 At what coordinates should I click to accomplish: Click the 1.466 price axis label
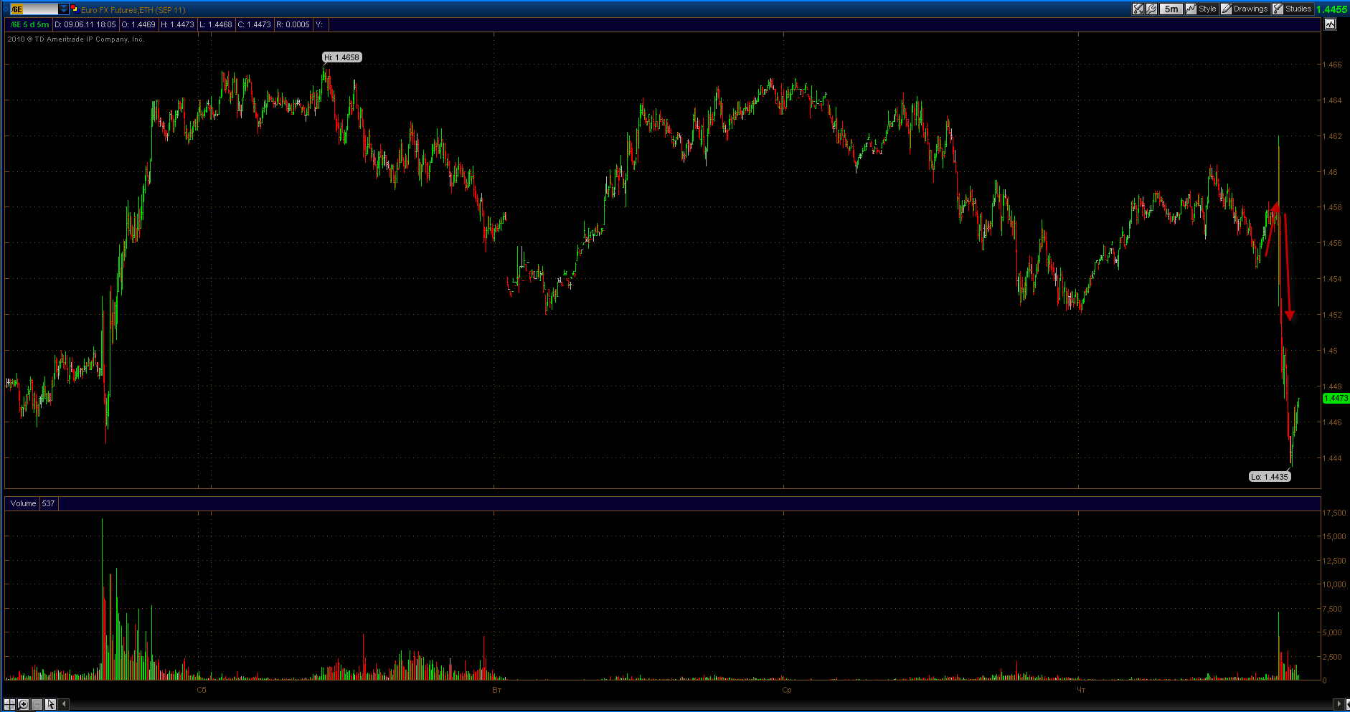pos(1333,65)
